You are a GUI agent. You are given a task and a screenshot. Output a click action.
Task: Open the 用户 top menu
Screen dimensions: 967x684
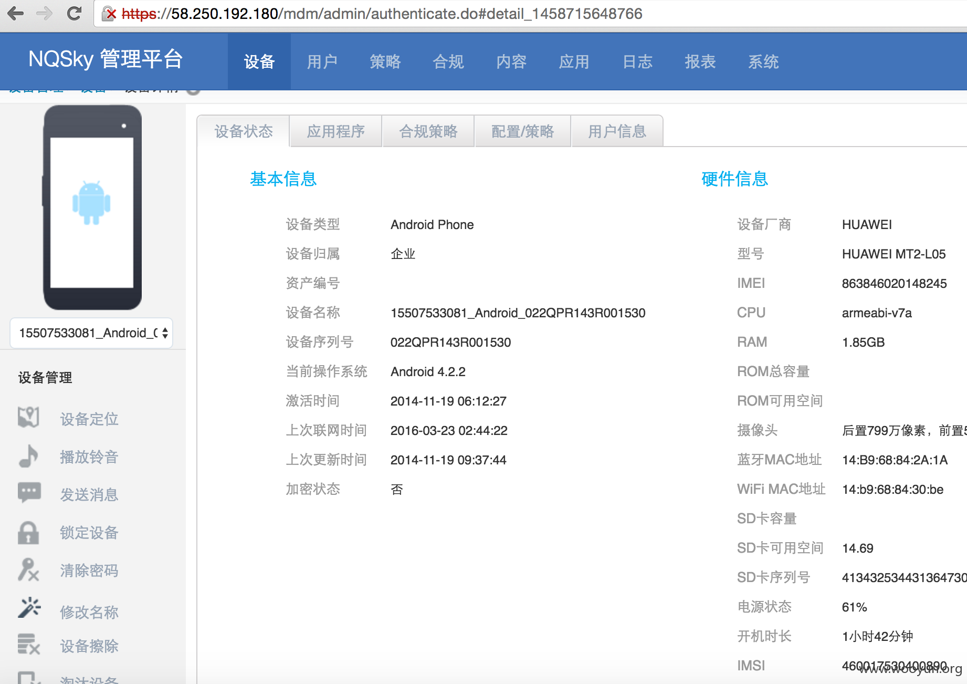tap(322, 61)
